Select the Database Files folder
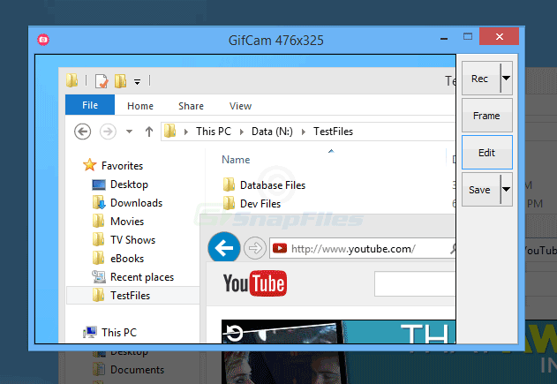557x384 pixels. [x=272, y=185]
